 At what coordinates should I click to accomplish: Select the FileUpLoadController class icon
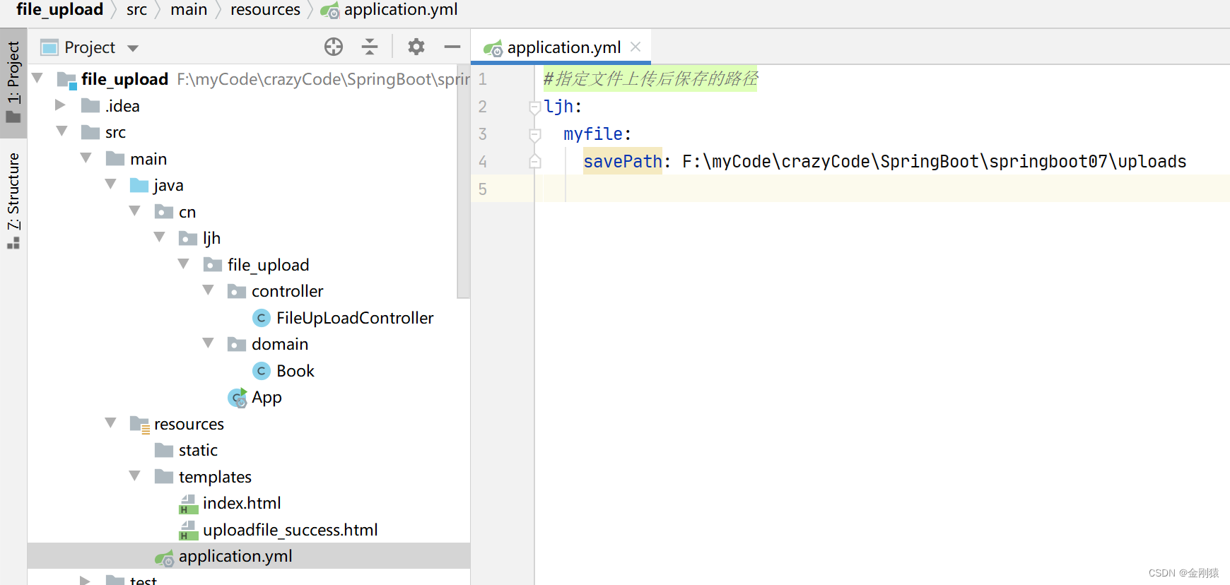262,318
